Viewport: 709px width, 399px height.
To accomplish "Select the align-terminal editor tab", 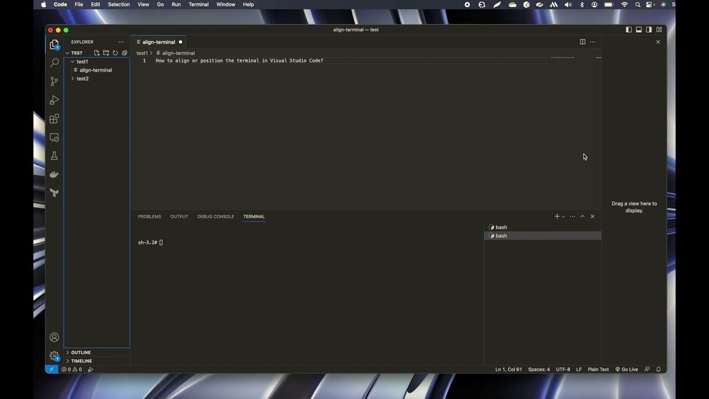I will pyautogui.click(x=158, y=42).
